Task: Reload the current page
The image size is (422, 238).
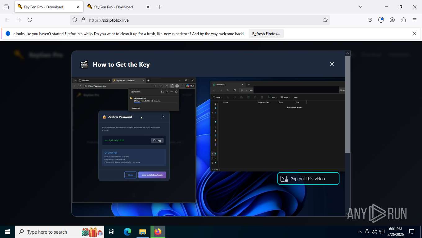Action: pyautogui.click(x=30, y=20)
